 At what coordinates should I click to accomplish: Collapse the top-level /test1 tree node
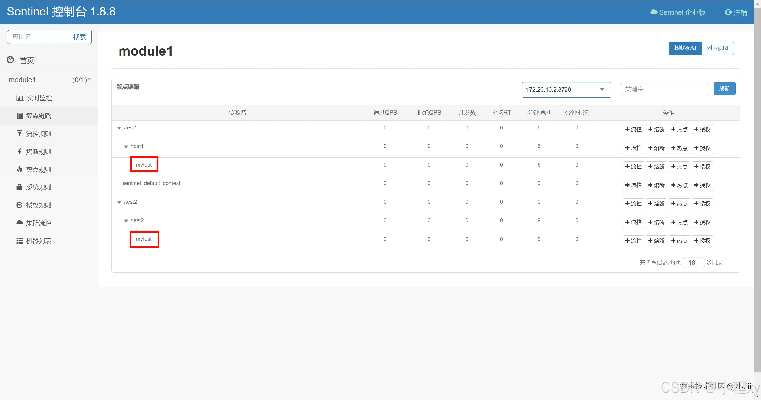[x=119, y=128]
